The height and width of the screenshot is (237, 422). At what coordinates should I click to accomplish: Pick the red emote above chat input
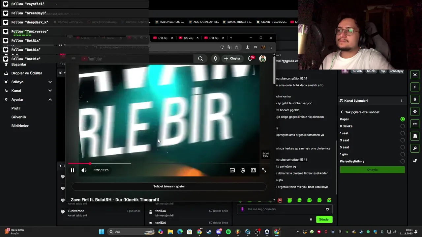pyautogui.click(x=280, y=200)
